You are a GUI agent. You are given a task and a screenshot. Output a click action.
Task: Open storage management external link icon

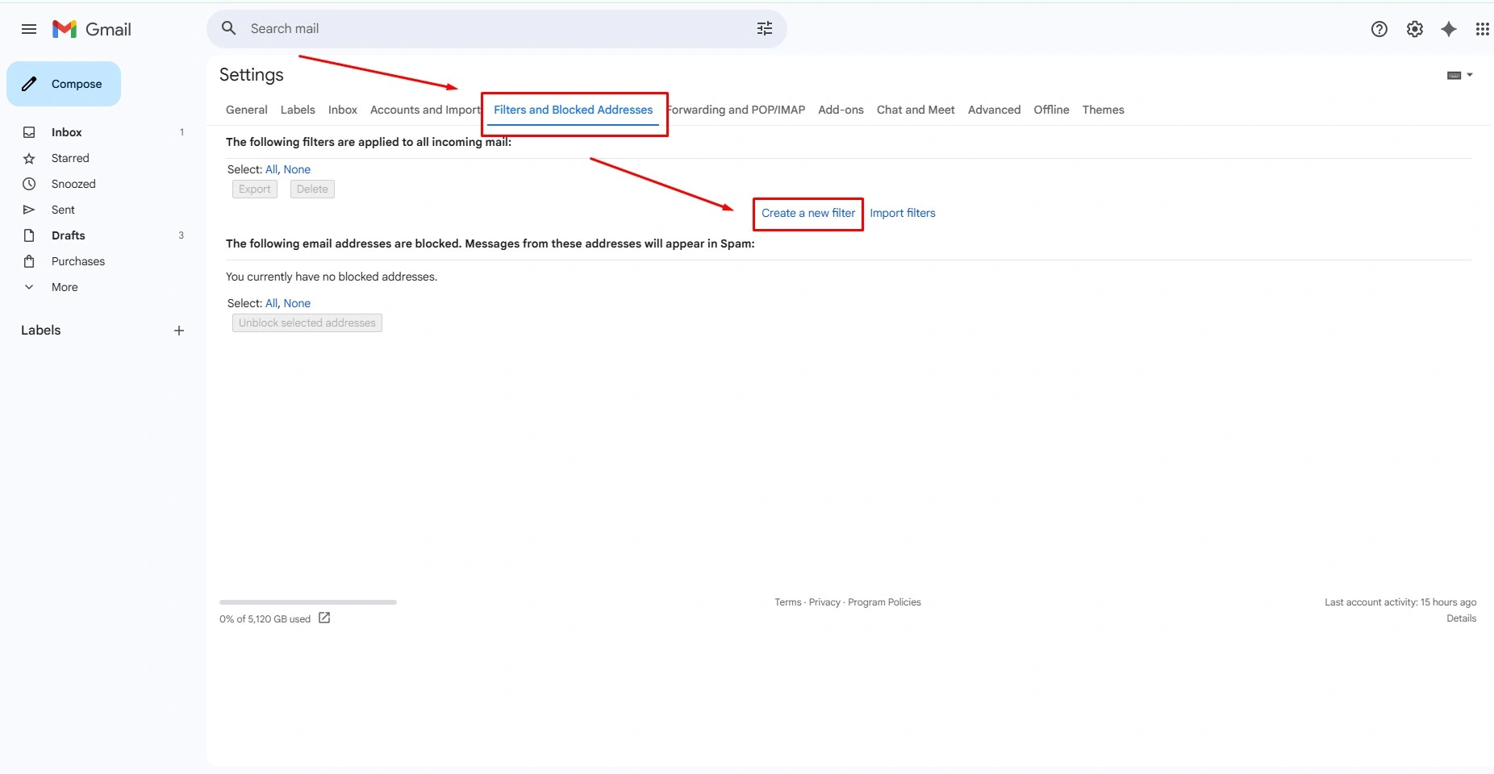coord(324,618)
